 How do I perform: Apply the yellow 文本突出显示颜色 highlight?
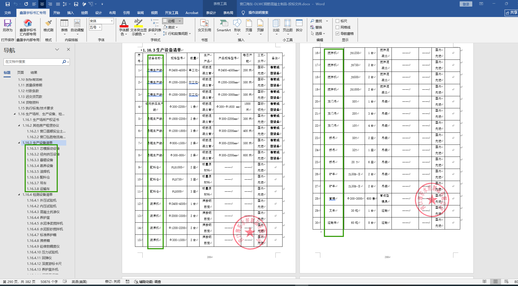[x=138, y=24]
